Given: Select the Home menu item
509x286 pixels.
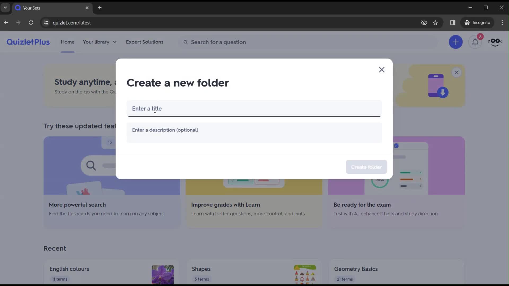Looking at the screenshot, I should pos(68,42).
